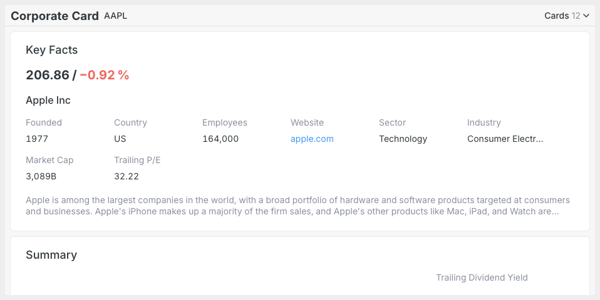Viewport: 600px width, 300px height.
Task: Click the AAPL ticker label
Action: (116, 16)
